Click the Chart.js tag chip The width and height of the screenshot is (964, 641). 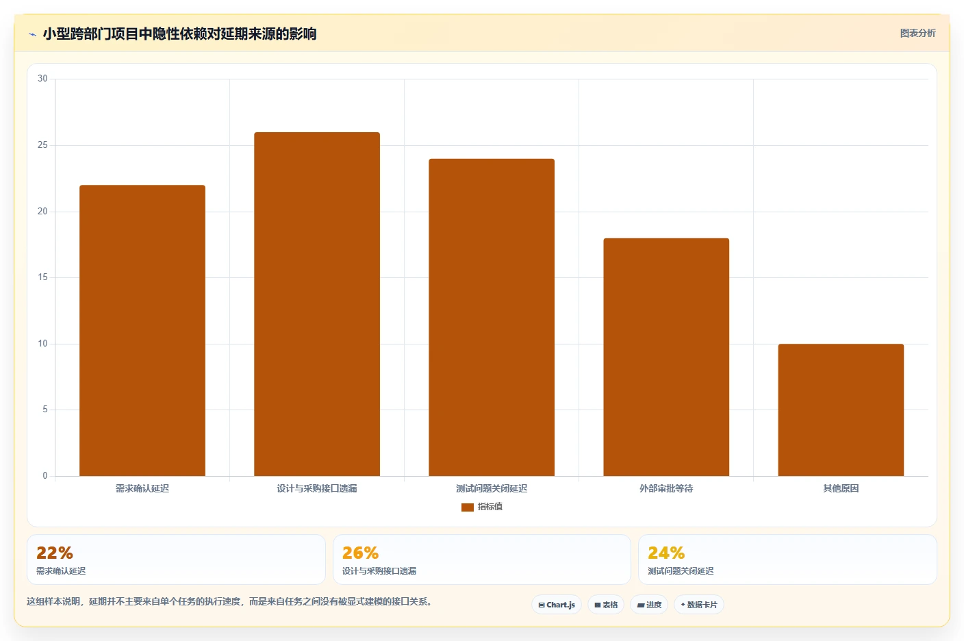(x=557, y=605)
